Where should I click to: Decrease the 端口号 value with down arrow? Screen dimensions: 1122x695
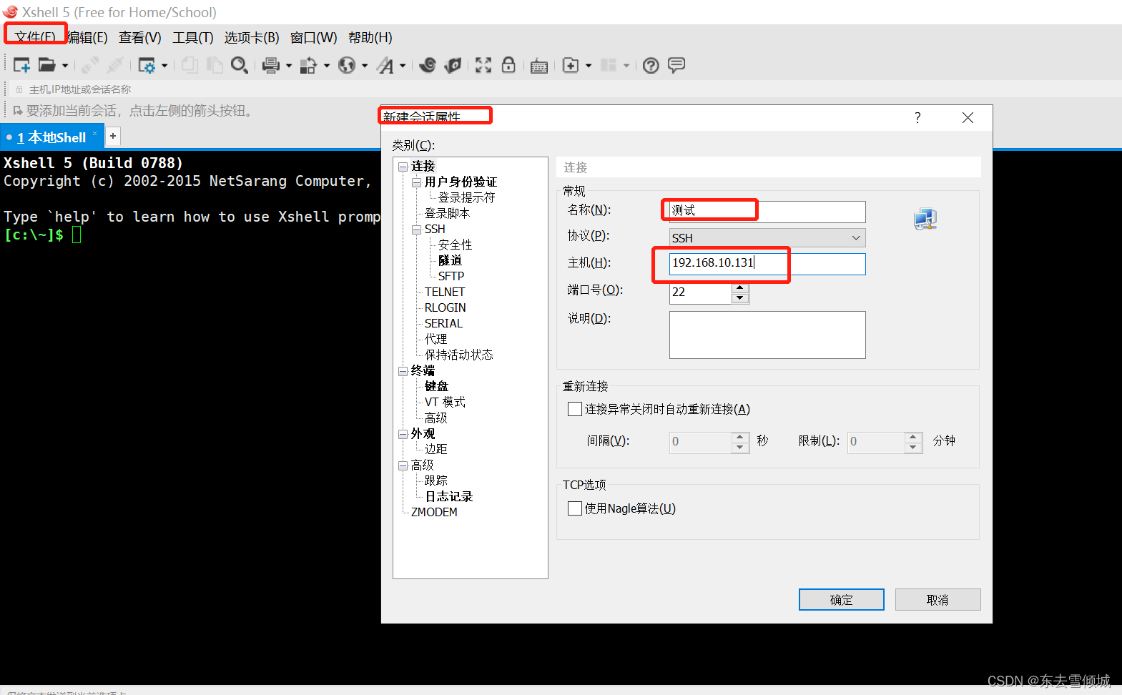point(740,298)
